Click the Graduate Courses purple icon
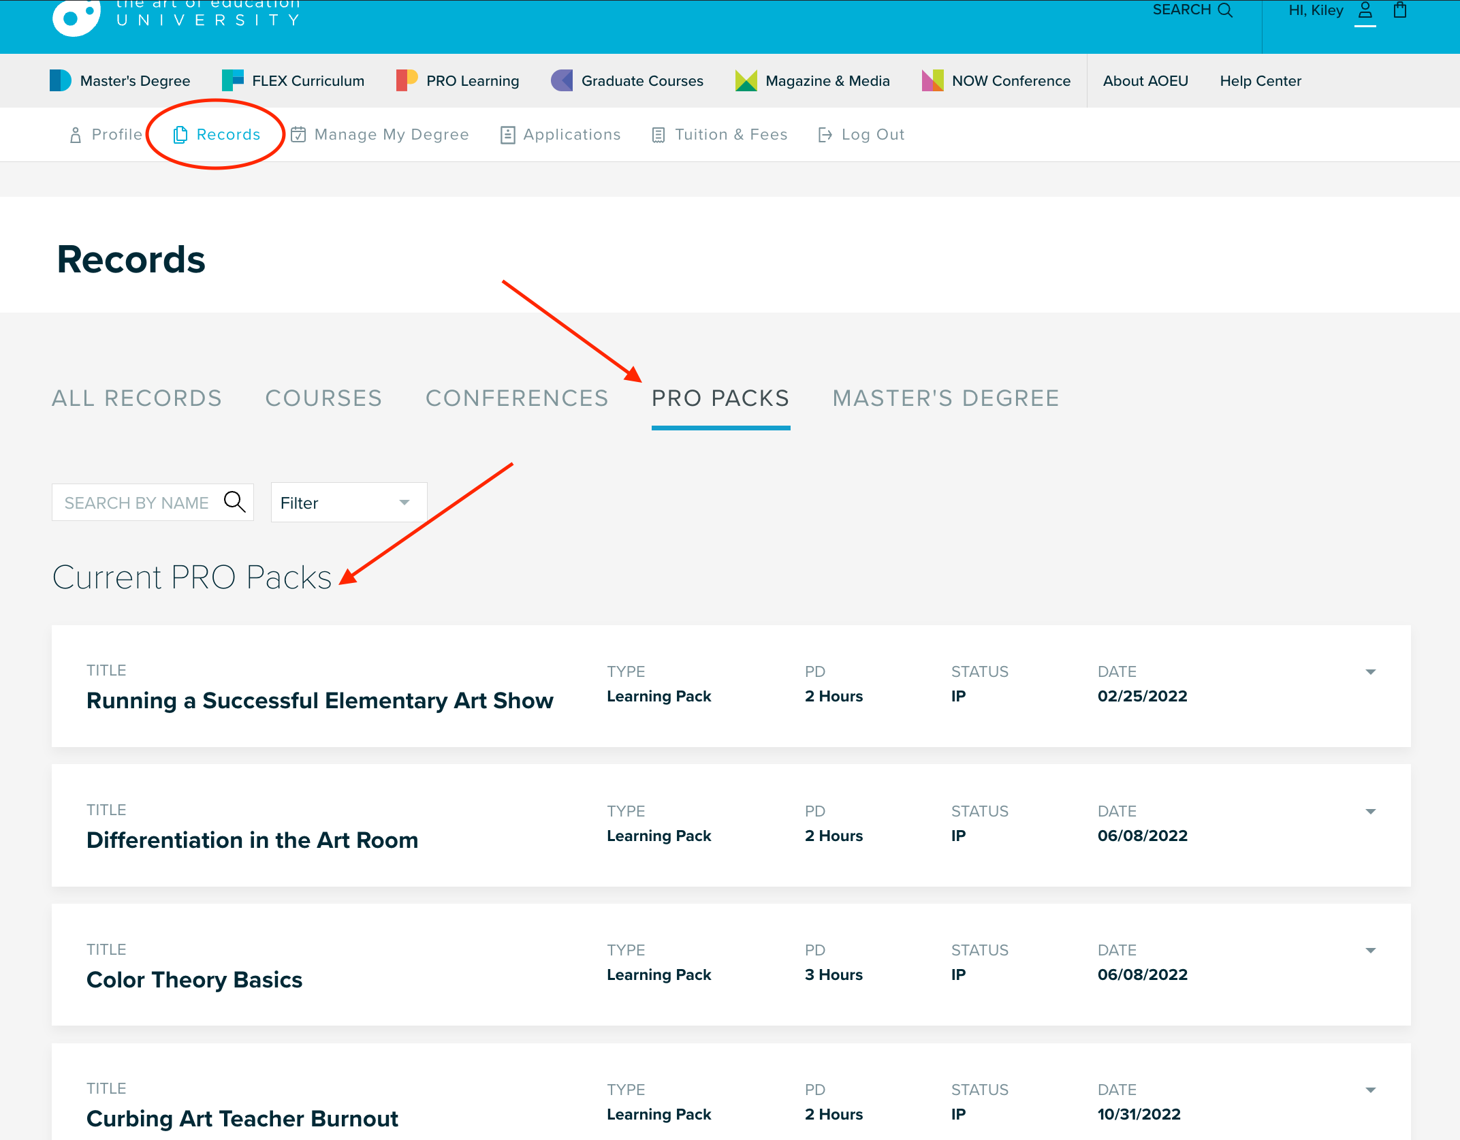This screenshot has height=1140, width=1460. [x=562, y=80]
